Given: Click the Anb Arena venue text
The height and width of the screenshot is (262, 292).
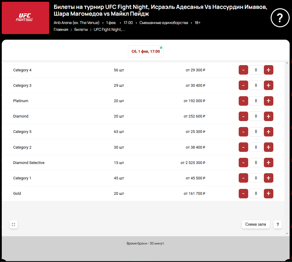Looking at the screenshot, I should (76, 23).
